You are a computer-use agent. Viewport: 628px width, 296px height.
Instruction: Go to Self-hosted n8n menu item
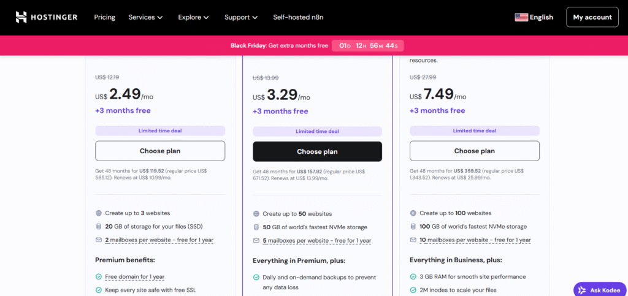(x=298, y=17)
